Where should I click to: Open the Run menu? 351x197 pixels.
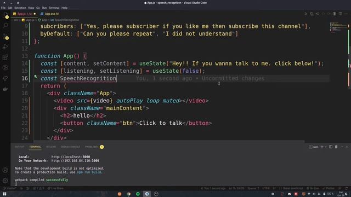pos(44,8)
